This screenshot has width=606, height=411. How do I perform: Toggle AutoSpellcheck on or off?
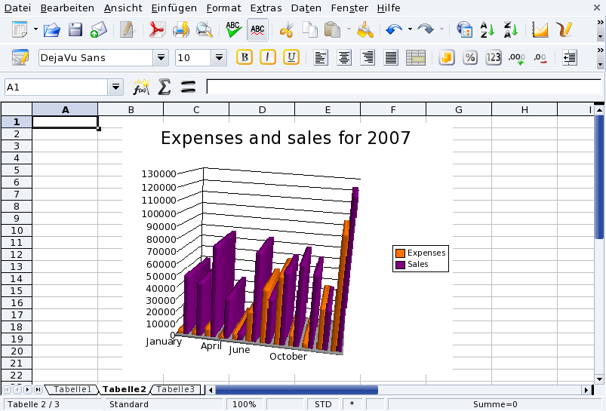pos(257,30)
